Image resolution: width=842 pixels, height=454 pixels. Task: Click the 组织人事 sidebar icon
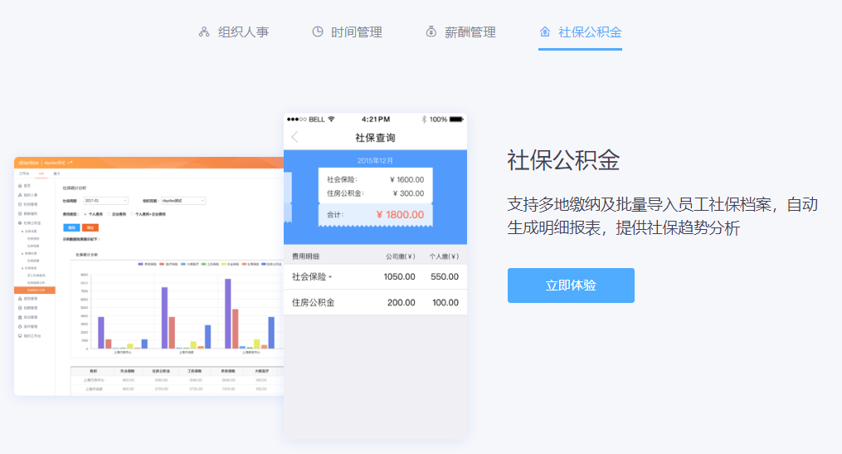(x=20, y=195)
